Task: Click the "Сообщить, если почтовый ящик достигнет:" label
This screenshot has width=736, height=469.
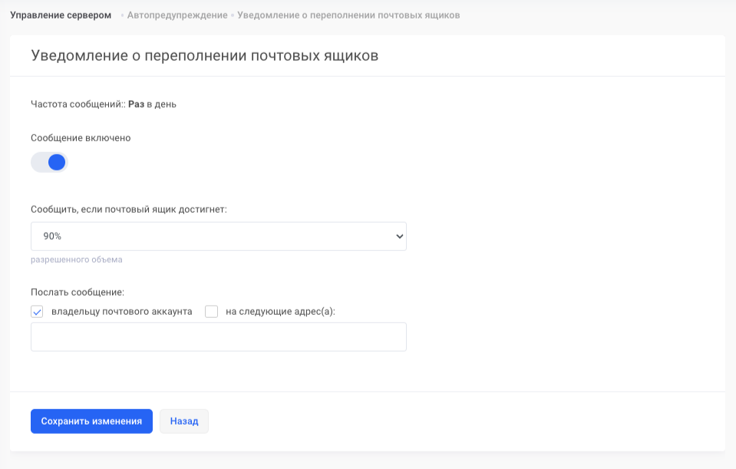Action: 129,209
